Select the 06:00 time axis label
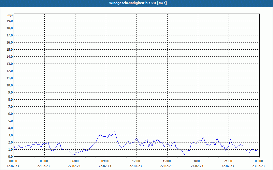273x170 pixels. (x=75, y=161)
